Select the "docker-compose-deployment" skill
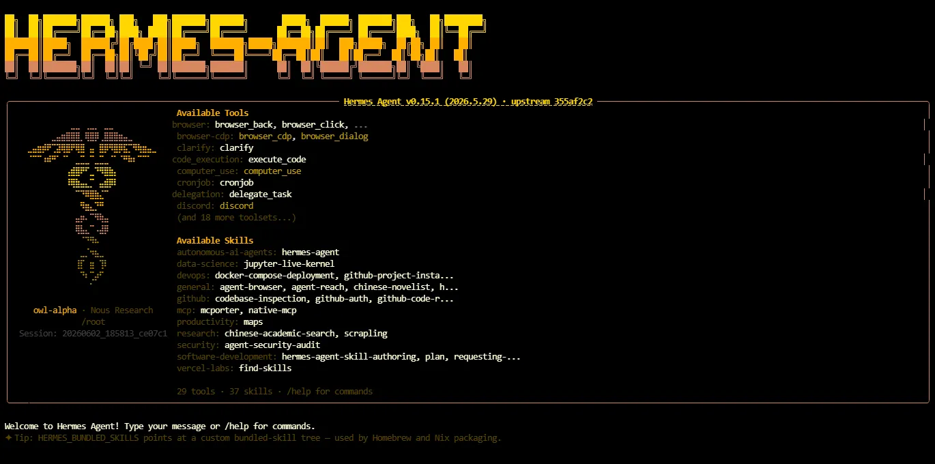Image resolution: width=935 pixels, height=464 pixels. point(274,276)
